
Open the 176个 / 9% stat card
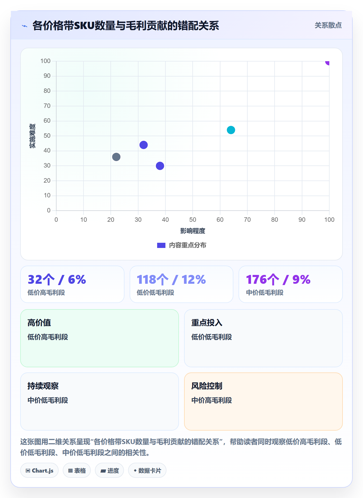pos(291,284)
